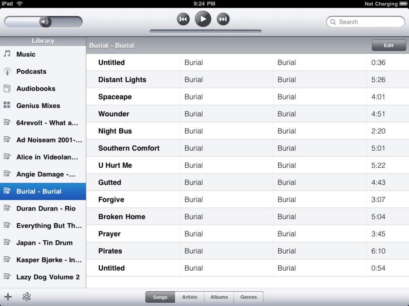The image size is (409, 306).
Task: Select the Ad Noiseam 2001 playlist
Action: point(43,140)
